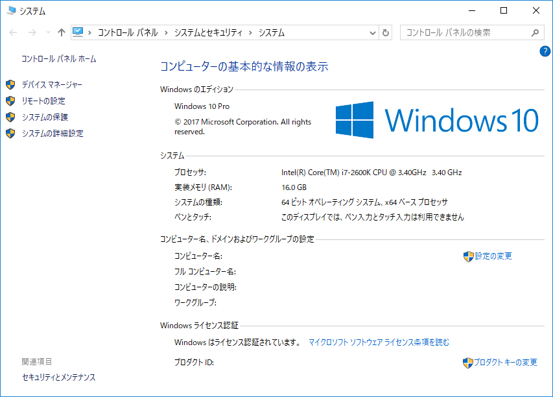Open address bar history dropdown
Image resolution: width=553 pixels, height=397 pixels.
coord(372,33)
